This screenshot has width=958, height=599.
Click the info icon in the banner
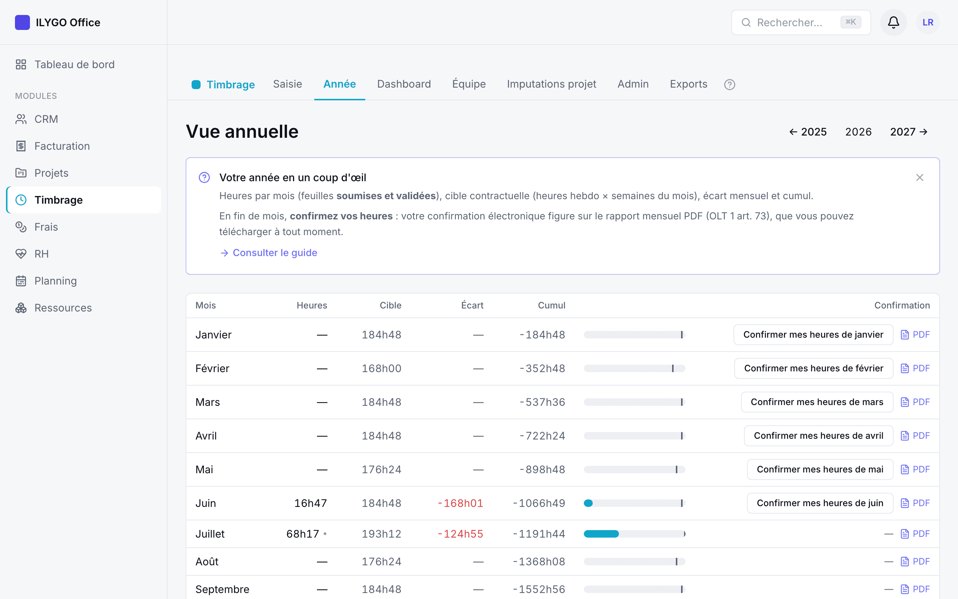204,177
